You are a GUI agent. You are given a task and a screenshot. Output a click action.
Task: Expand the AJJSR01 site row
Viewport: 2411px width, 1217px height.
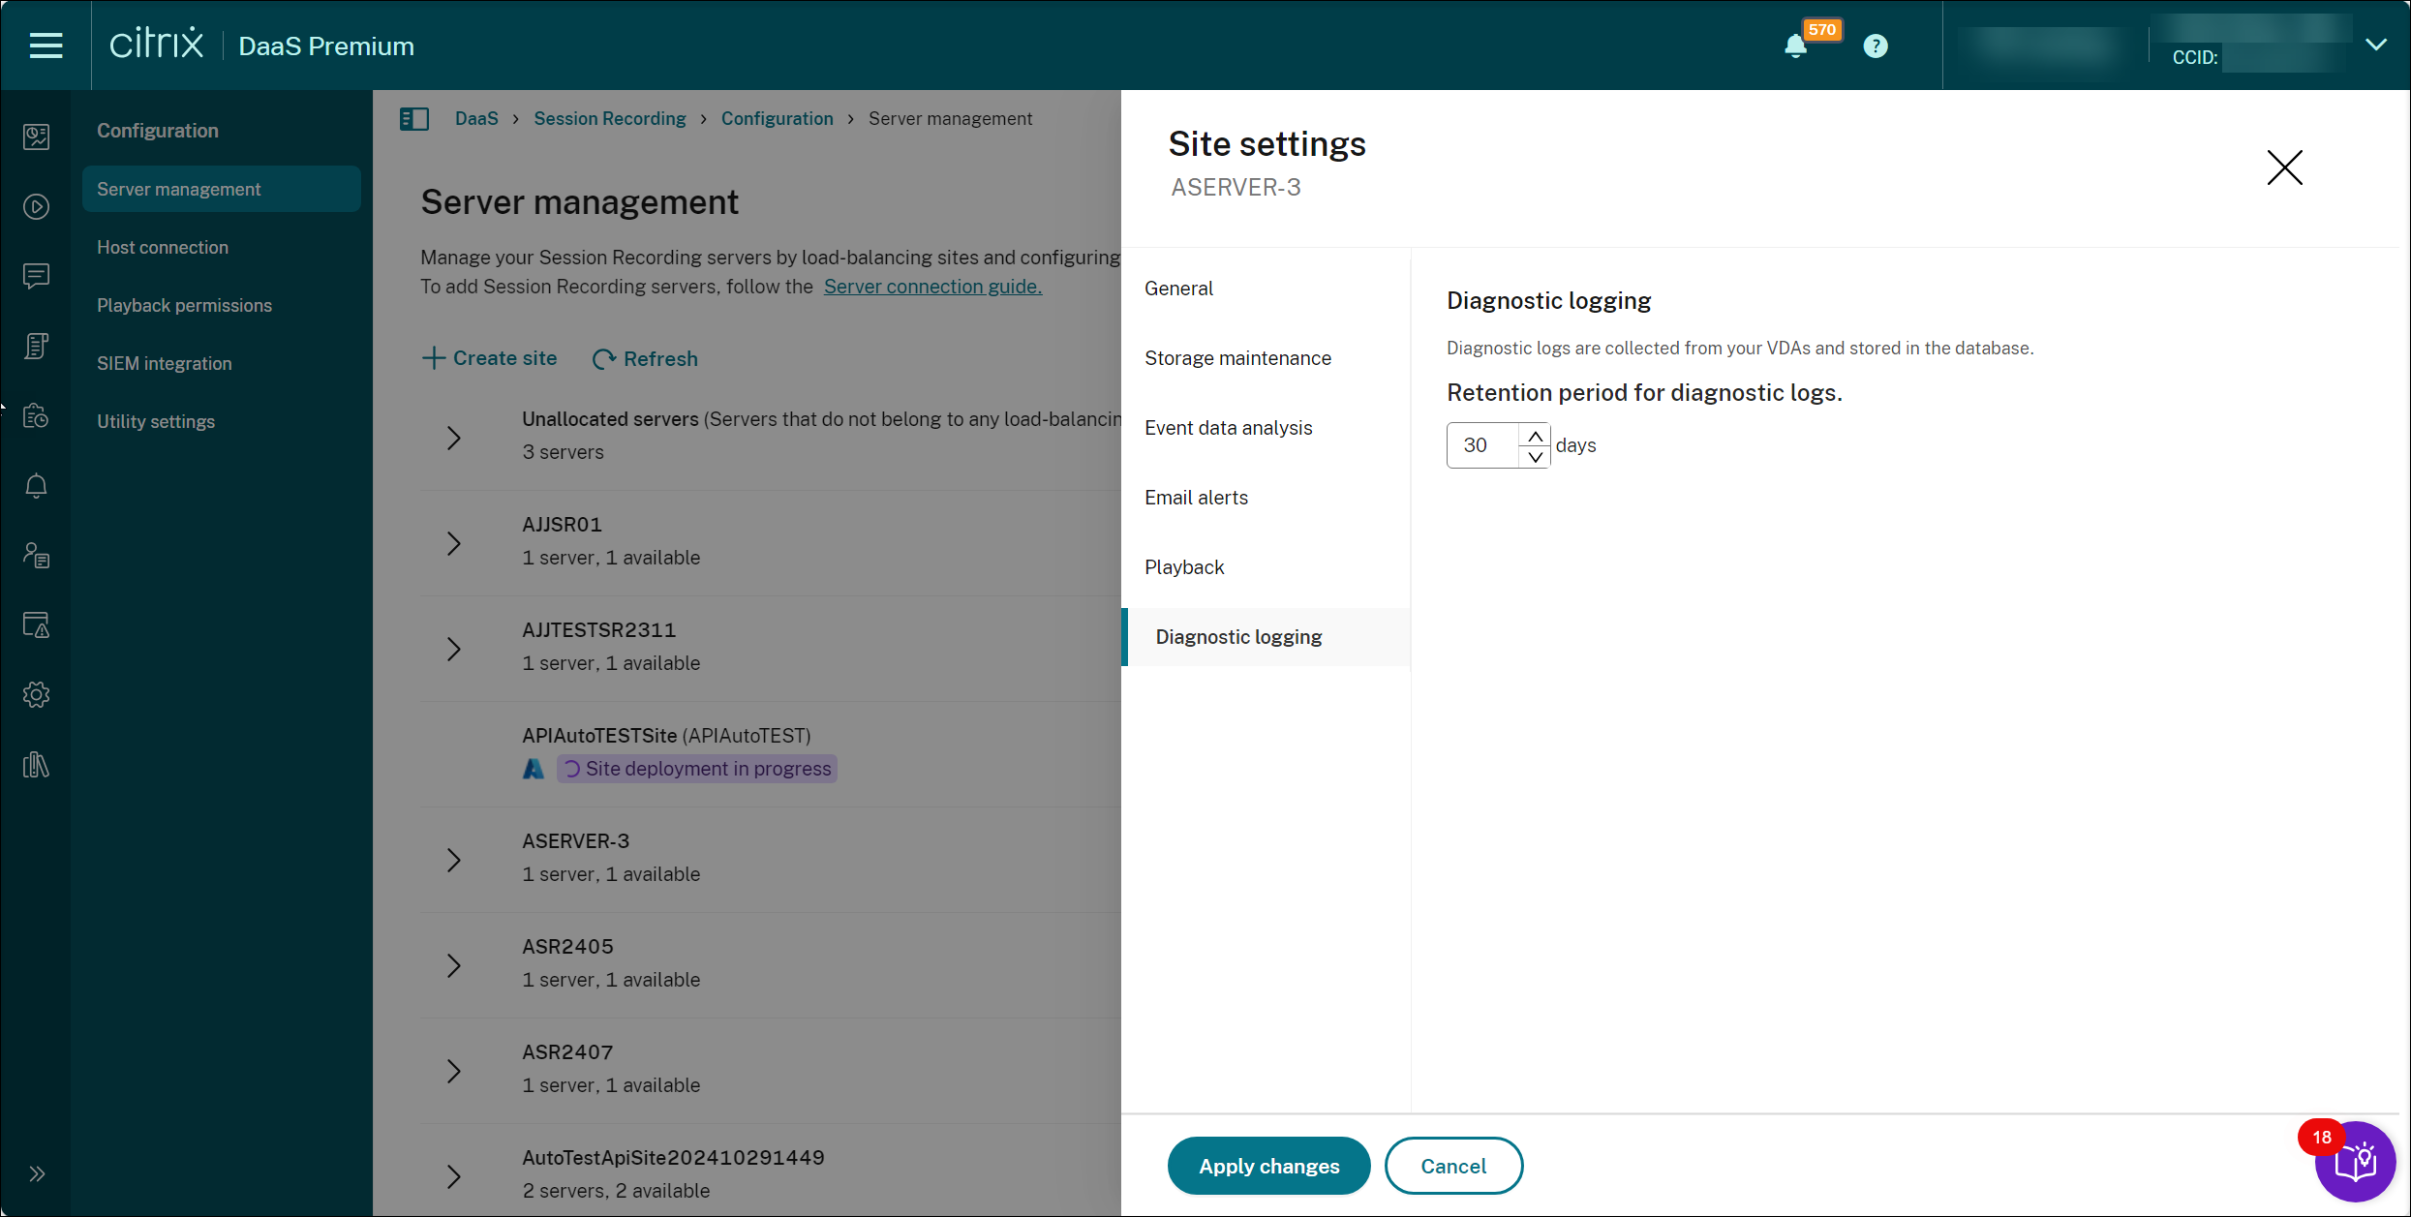click(x=453, y=543)
